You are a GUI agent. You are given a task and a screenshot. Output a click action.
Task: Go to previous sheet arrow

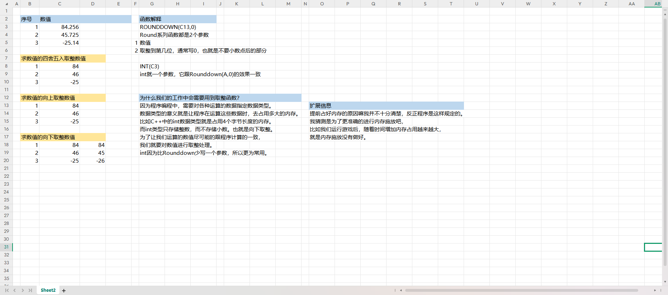pos(15,290)
